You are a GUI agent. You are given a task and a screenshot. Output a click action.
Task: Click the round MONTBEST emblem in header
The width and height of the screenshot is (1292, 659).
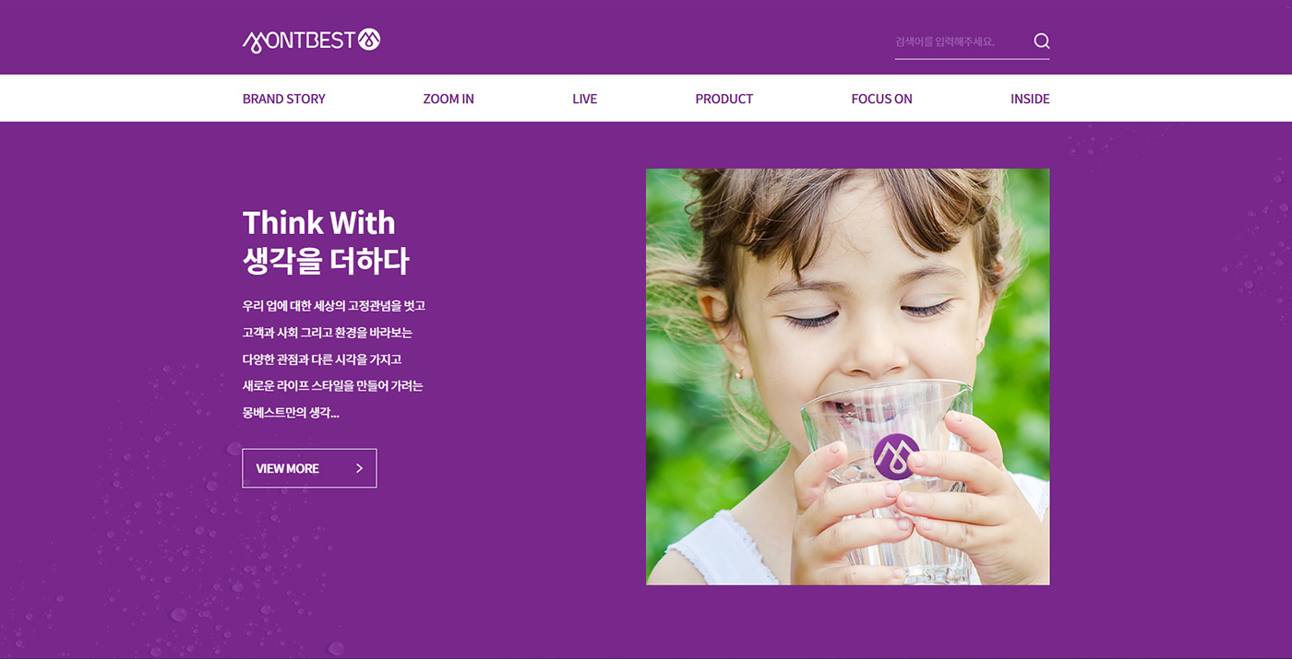click(x=369, y=40)
